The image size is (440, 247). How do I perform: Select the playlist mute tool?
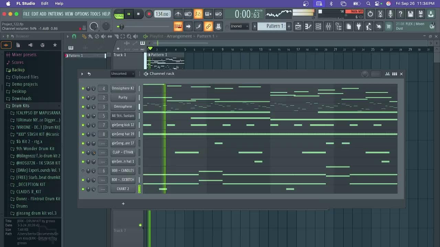coord(103,36)
